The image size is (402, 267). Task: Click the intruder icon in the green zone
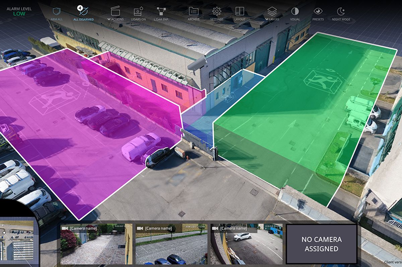[x=323, y=81]
